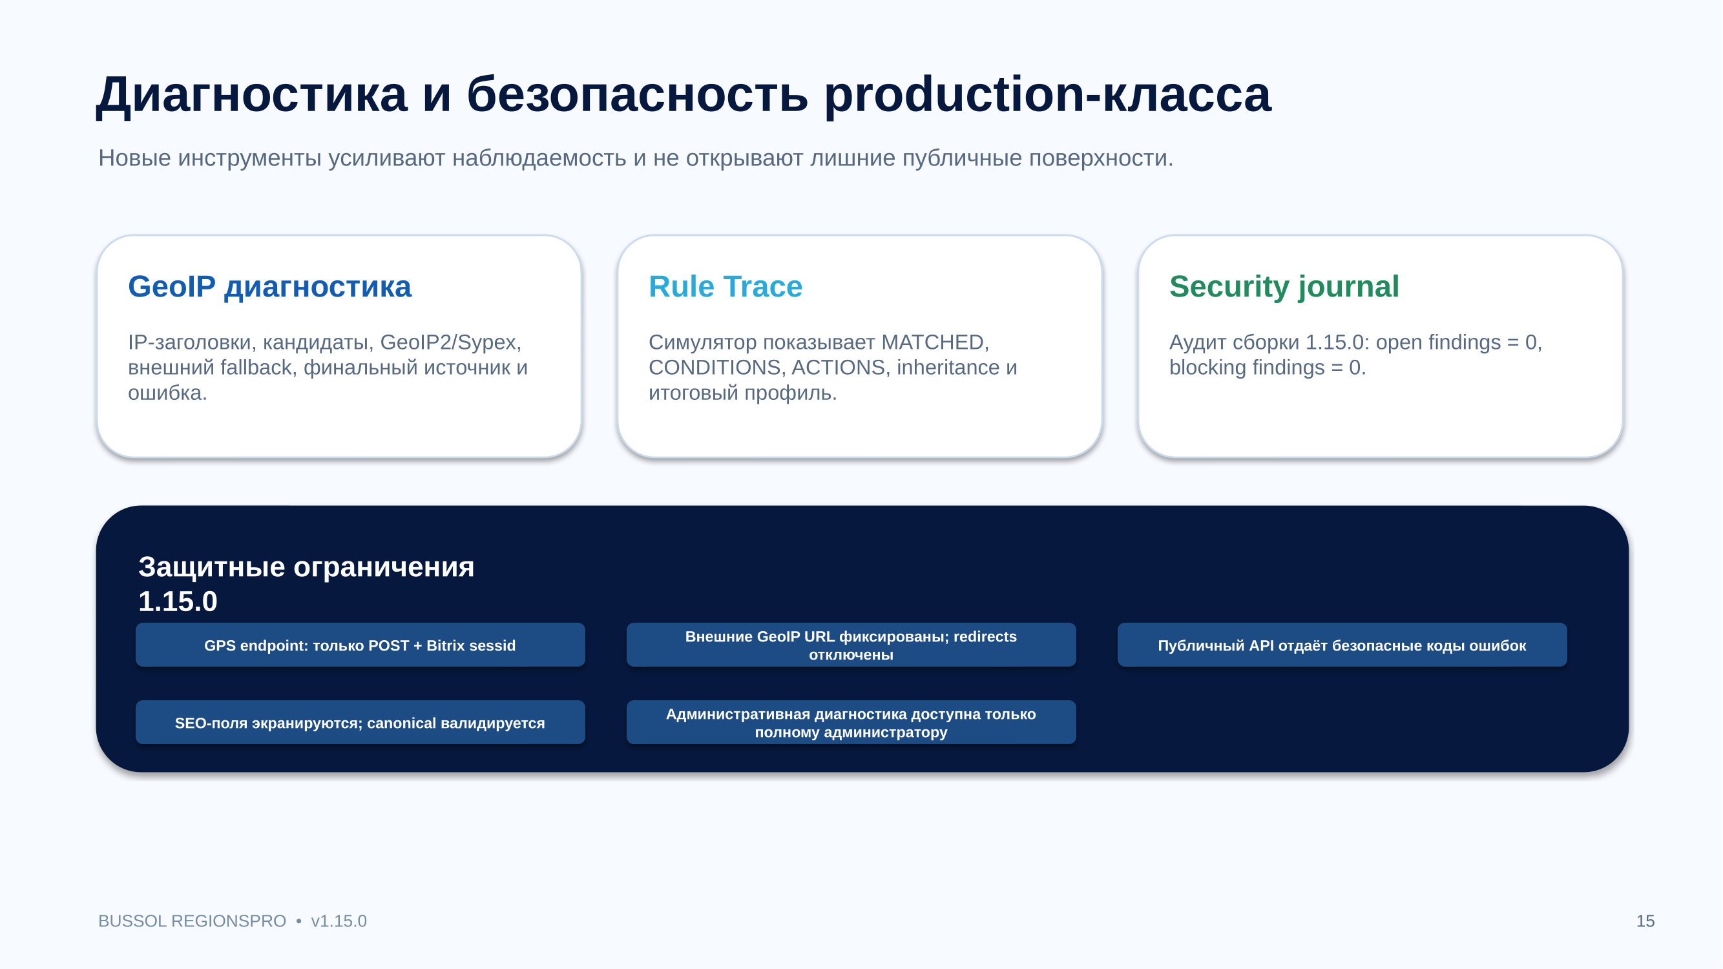Select the 'Аудит сборки 1.15.0' description text
The image size is (1723, 969).
(x=1355, y=355)
